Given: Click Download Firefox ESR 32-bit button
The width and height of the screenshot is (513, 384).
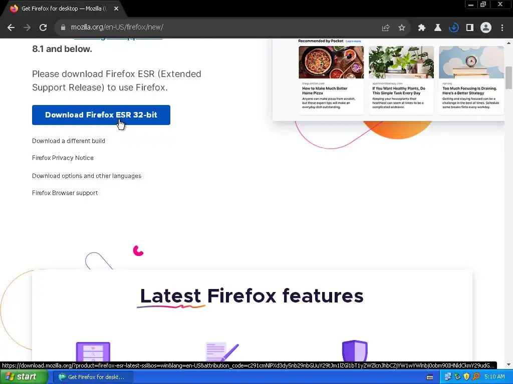Looking at the screenshot, I should tap(101, 115).
